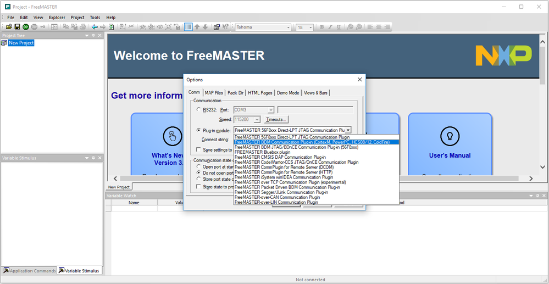The image size is (549, 284).
Task: Choose FreeMASTER-over-CAN Communication Plugin
Action: [x=276, y=197]
